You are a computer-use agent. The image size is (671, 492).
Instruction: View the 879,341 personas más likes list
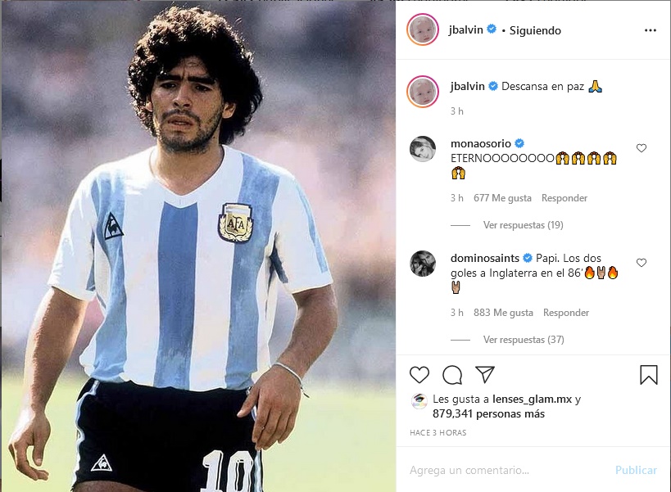488,413
